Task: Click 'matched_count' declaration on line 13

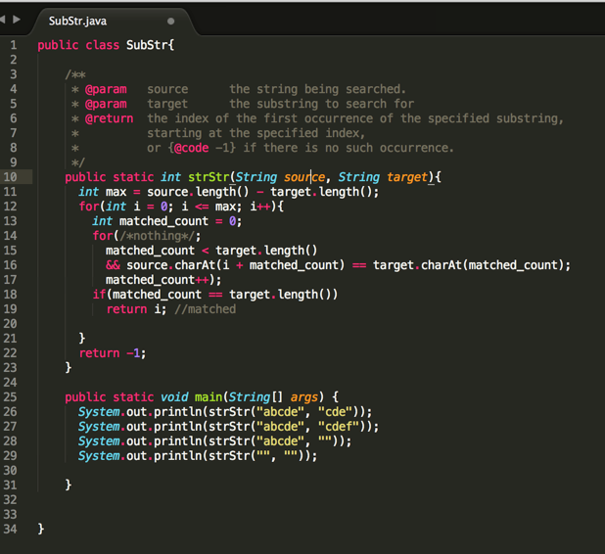Action: [x=163, y=221]
